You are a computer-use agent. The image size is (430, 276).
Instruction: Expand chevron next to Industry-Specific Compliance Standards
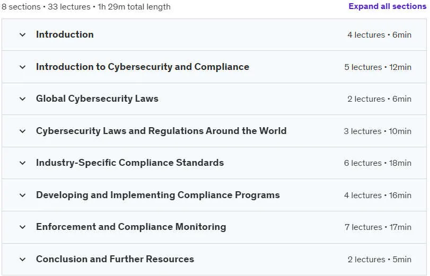point(22,163)
